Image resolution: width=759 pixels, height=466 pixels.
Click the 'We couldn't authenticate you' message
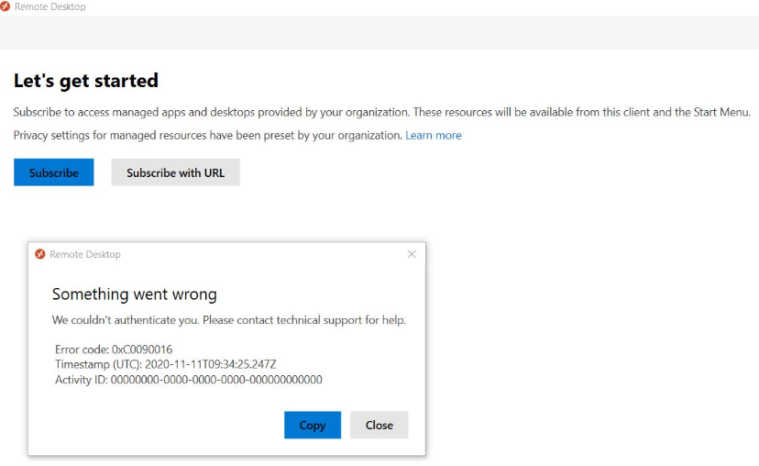(229, 320)
